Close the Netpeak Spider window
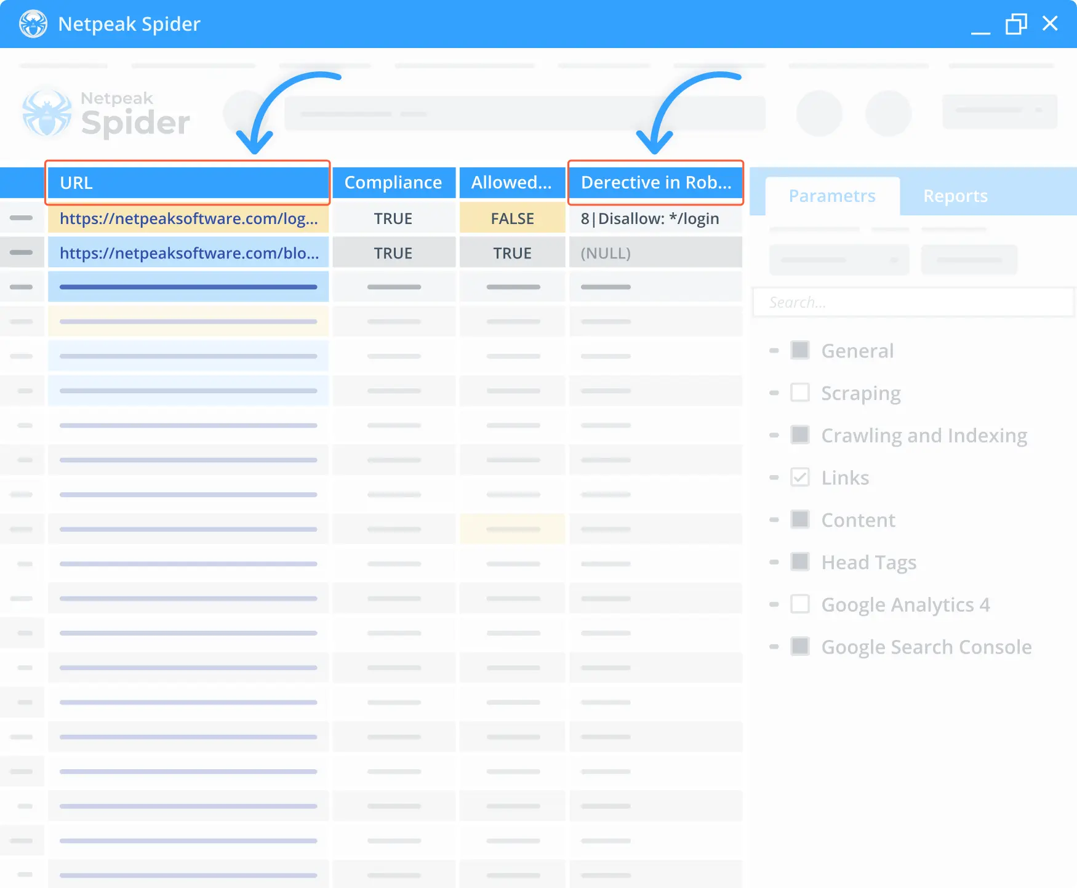 pos(1050,23)
